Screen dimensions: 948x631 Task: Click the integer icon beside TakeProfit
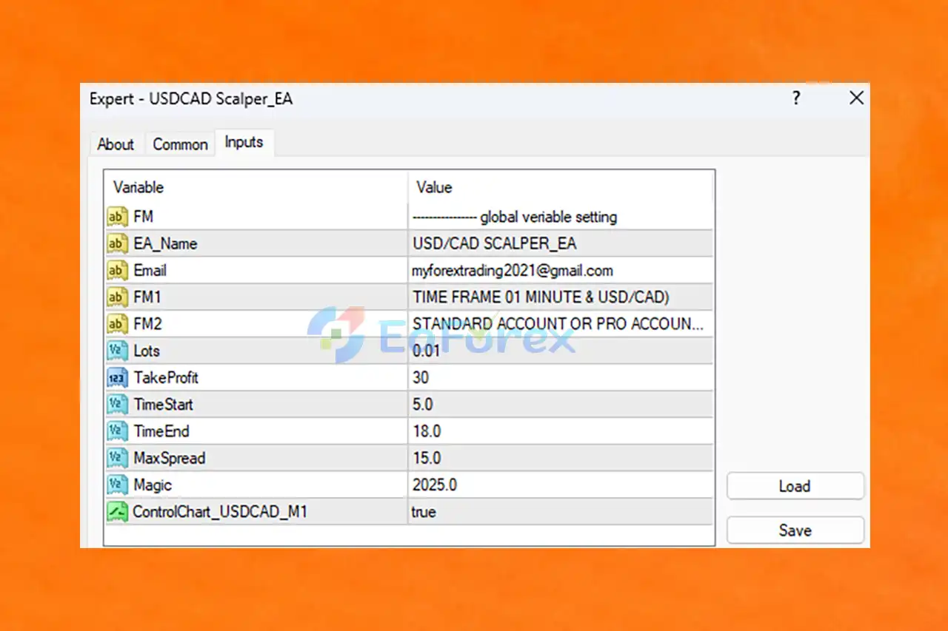117,378
